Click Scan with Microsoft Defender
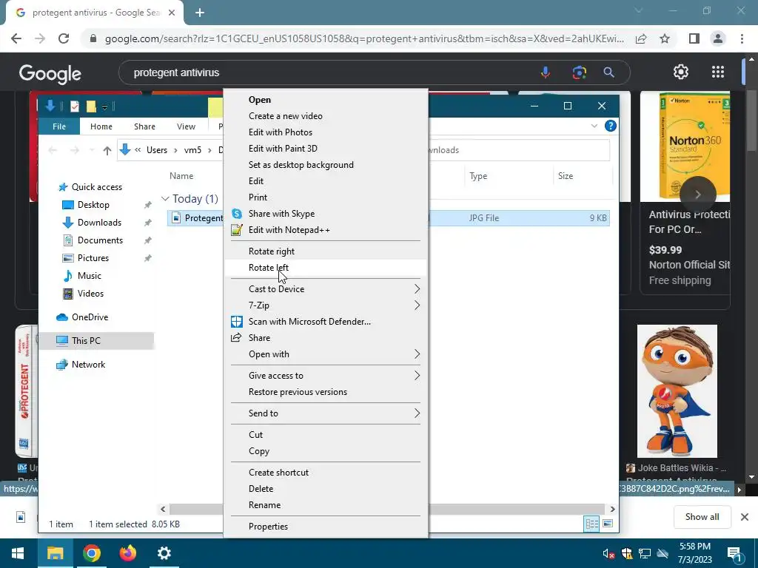Image resolution: width=758 pixels, height=568 pixels. click(x=326, y=322)
